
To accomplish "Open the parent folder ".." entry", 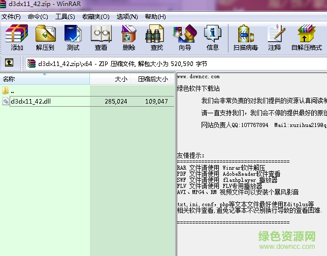I will (12, 91).
